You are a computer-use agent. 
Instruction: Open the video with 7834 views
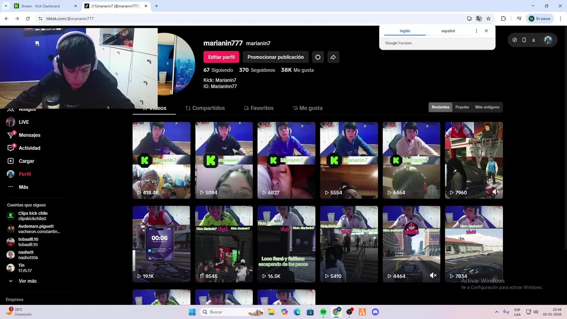tap(474, 244)
